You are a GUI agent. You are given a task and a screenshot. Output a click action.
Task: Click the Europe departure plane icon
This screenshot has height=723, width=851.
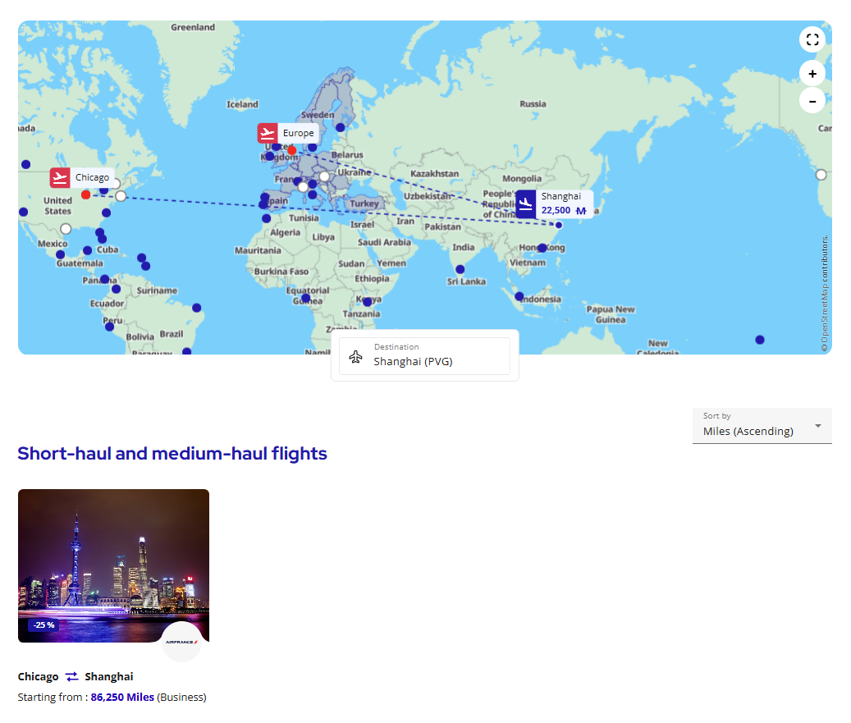(268, 133)
